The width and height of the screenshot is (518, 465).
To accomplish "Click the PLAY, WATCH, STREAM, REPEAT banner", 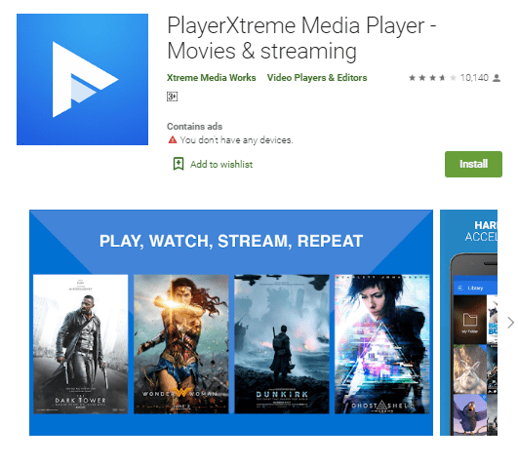I will 231,241.
